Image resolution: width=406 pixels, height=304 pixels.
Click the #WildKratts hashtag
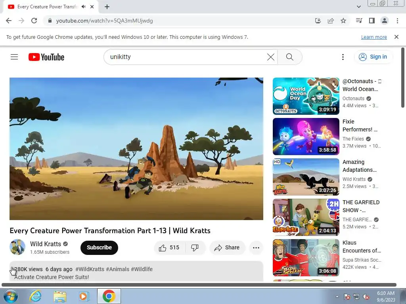tap(90, 269)
